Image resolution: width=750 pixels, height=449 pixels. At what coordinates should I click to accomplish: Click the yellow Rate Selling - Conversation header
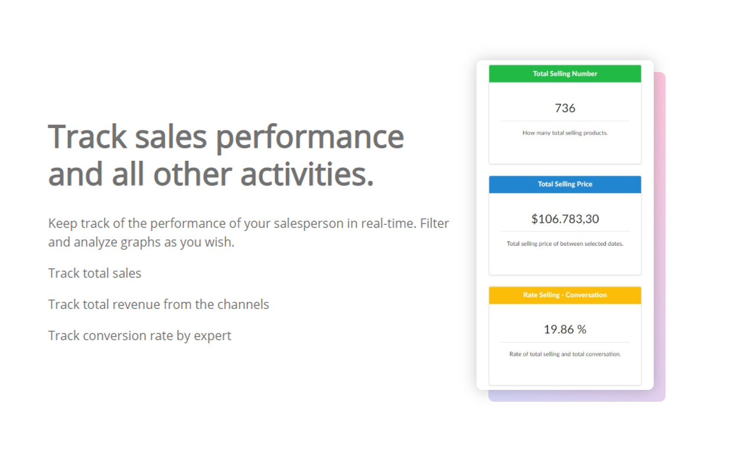click(565, 295)
